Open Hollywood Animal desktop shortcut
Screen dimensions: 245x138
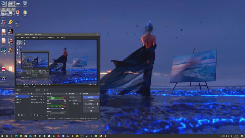(x=11, y=33)
